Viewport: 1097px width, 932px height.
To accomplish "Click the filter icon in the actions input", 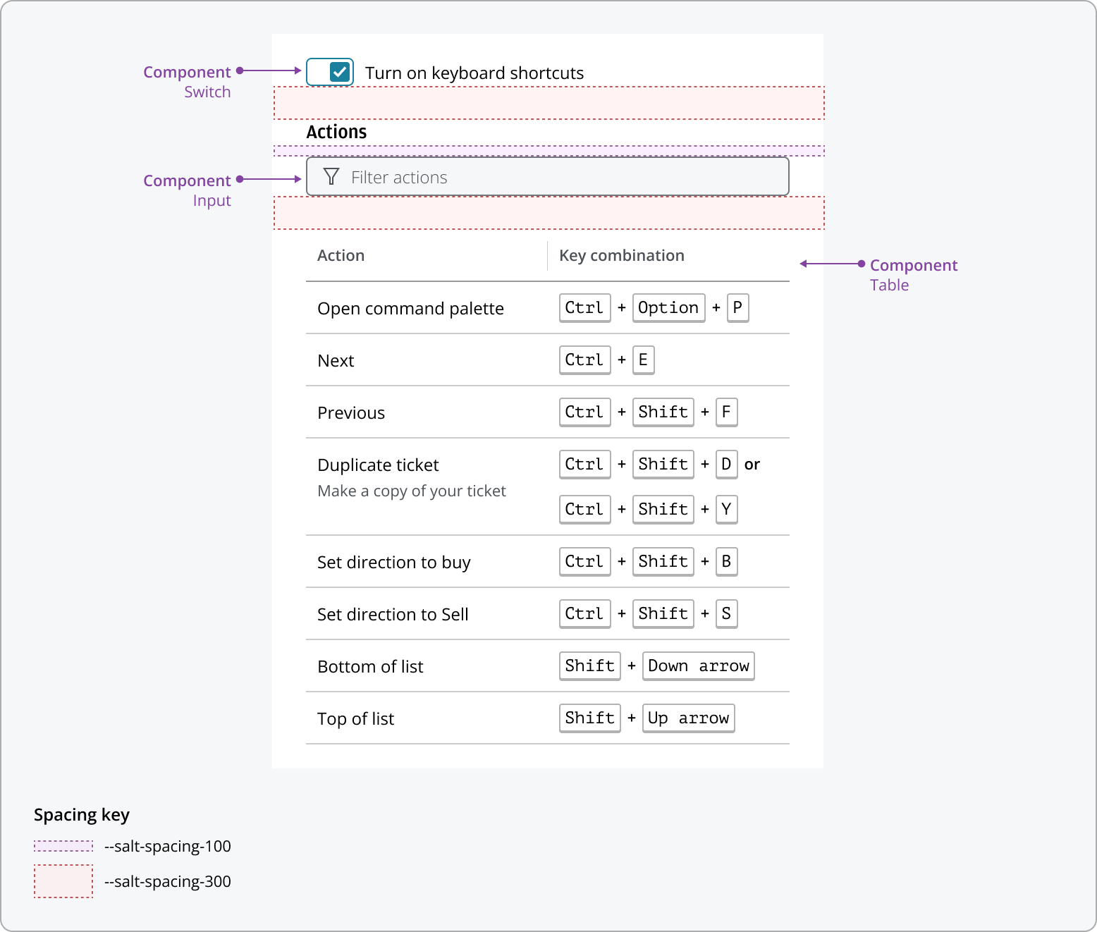I will click(331, 176).
